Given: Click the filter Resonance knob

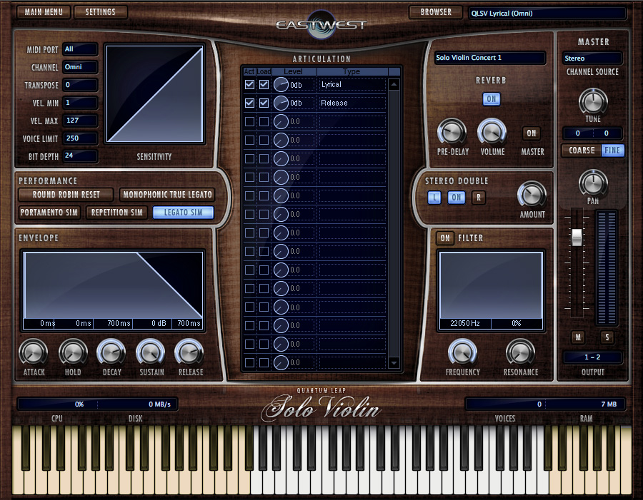Looking at the screenshot, I should (x=520, y=352).
